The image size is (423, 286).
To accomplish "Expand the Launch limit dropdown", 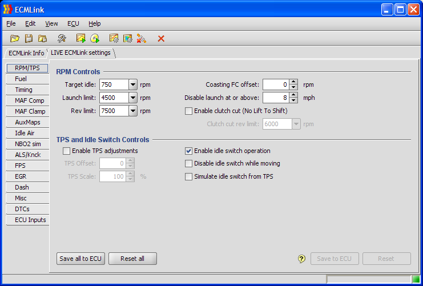I will click(133, 98).
